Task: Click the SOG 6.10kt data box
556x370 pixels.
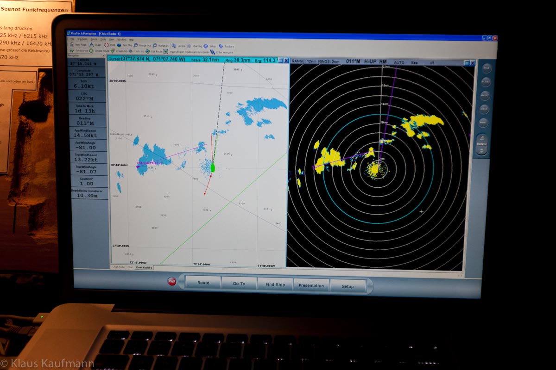Action: point(87,84)
